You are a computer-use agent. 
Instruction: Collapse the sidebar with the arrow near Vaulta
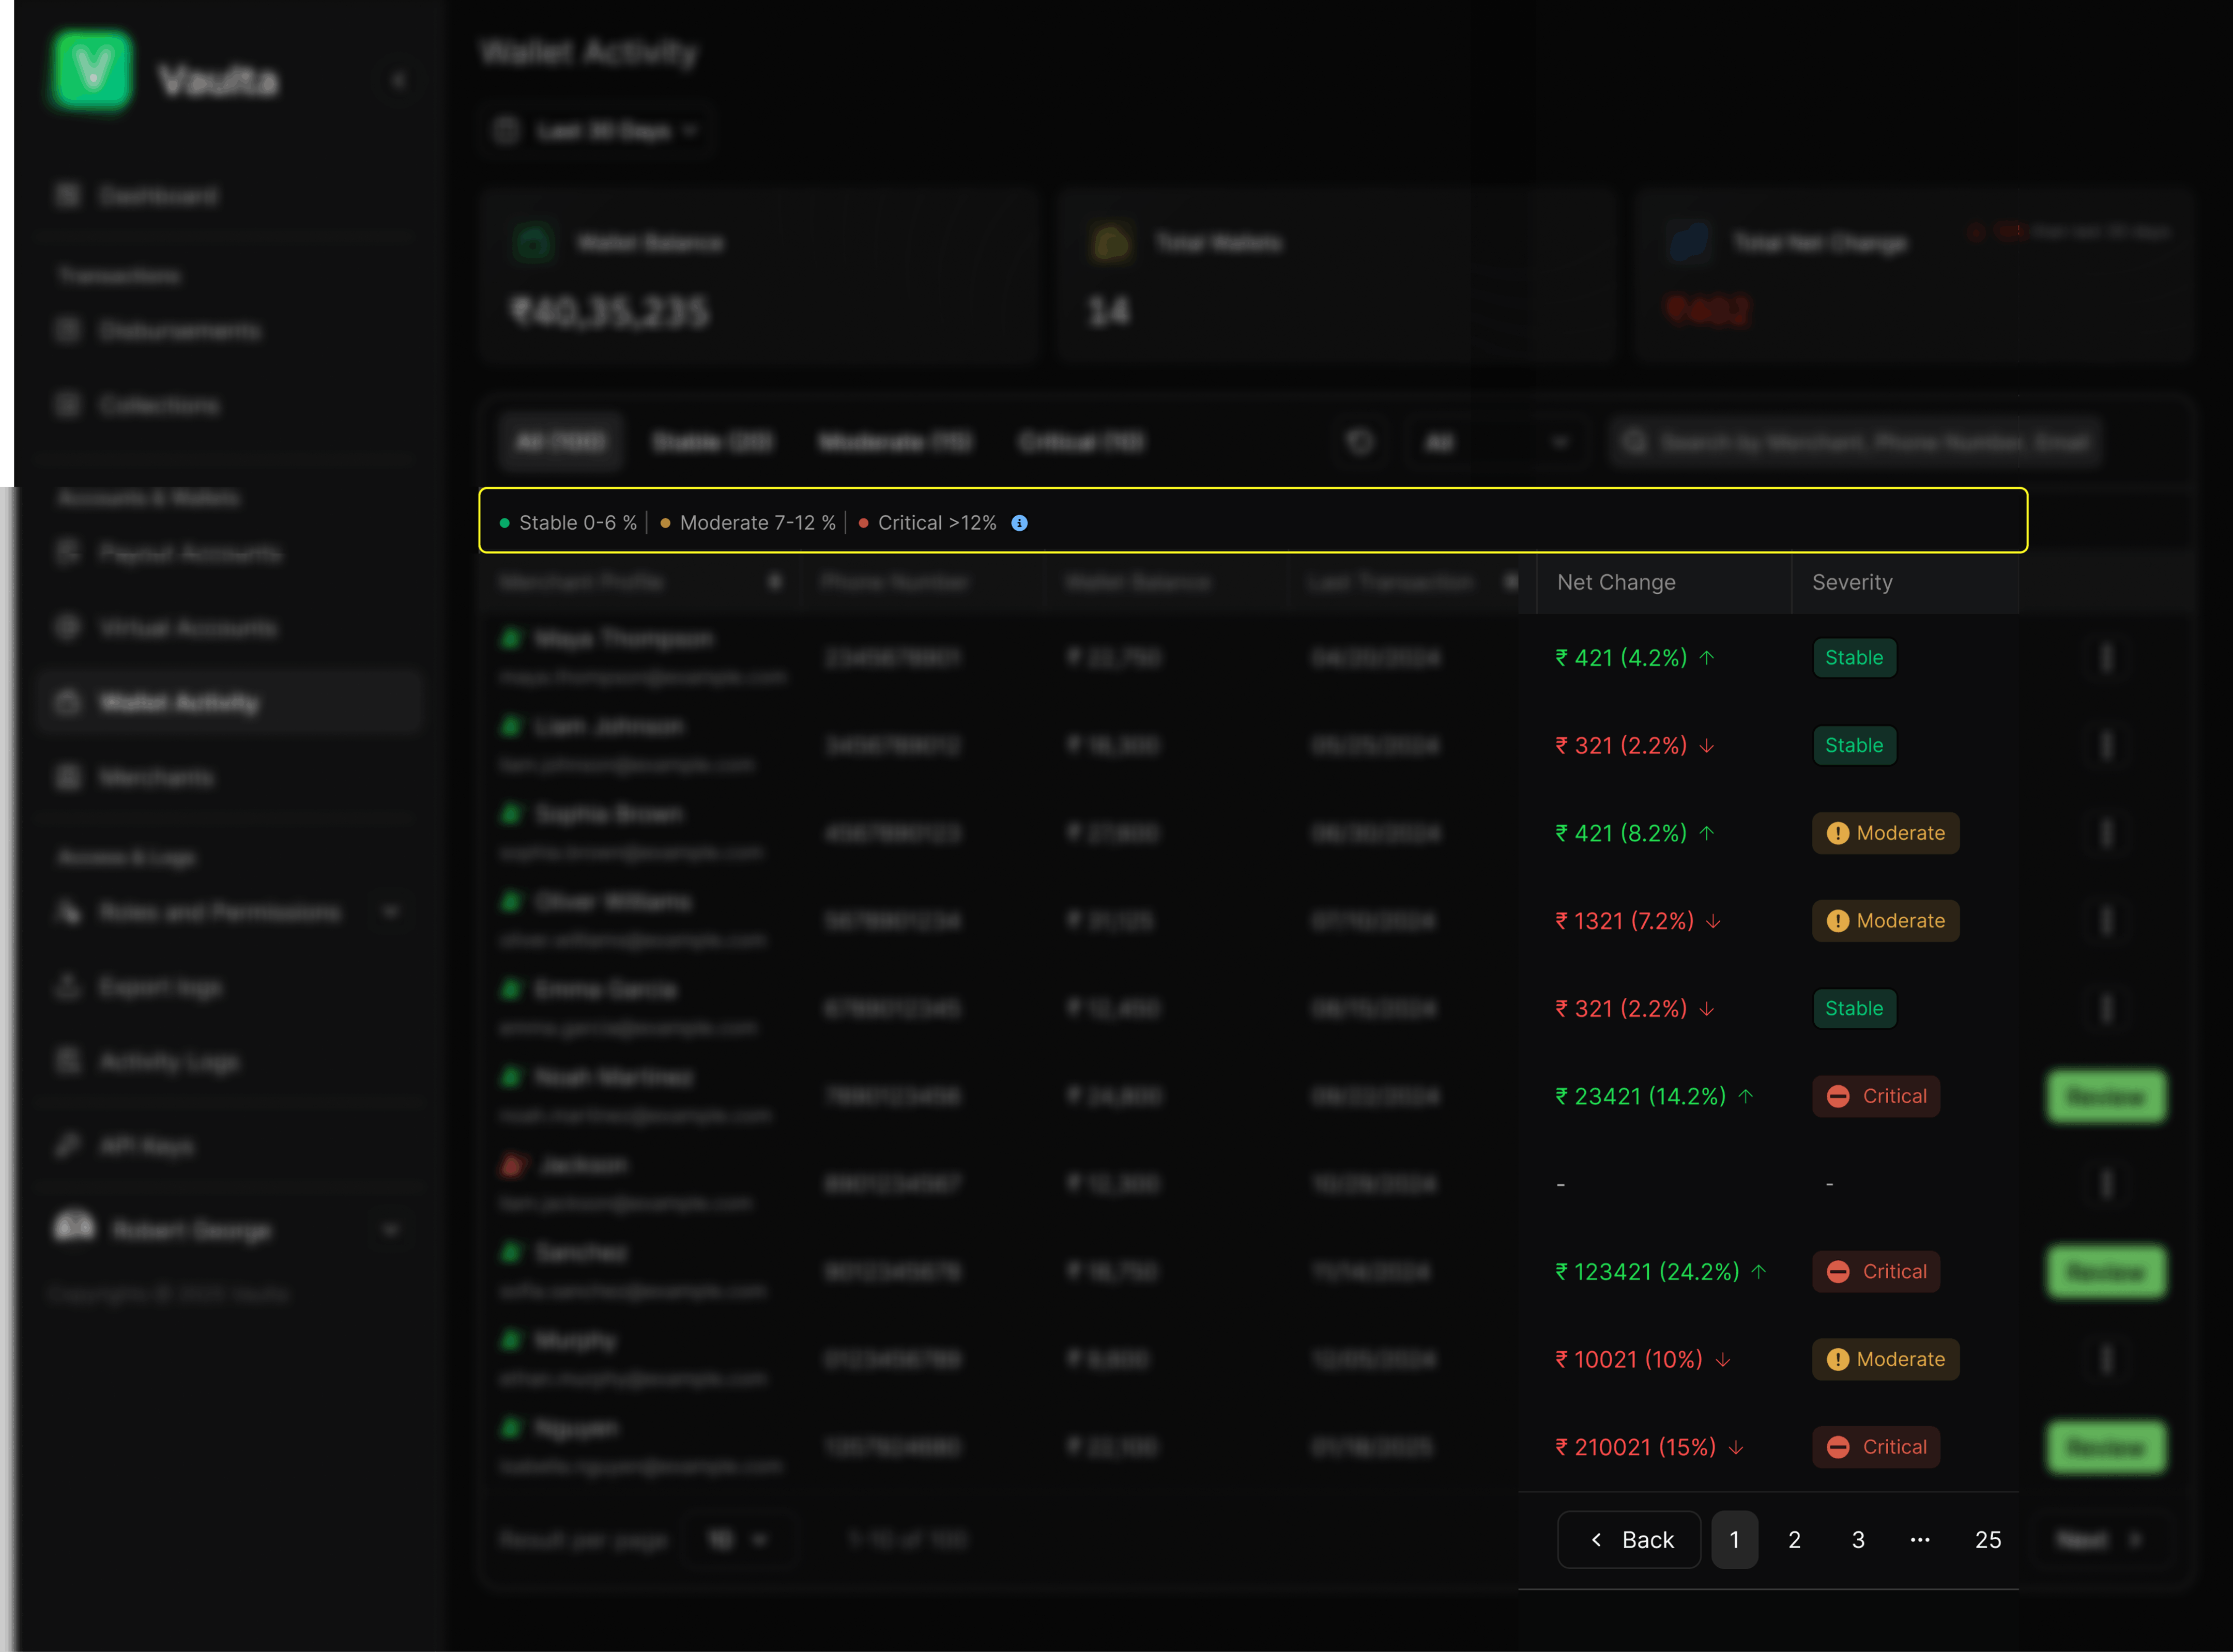398,80
